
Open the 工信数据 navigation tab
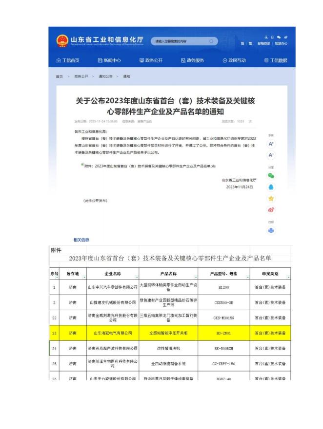coord(276,60)
